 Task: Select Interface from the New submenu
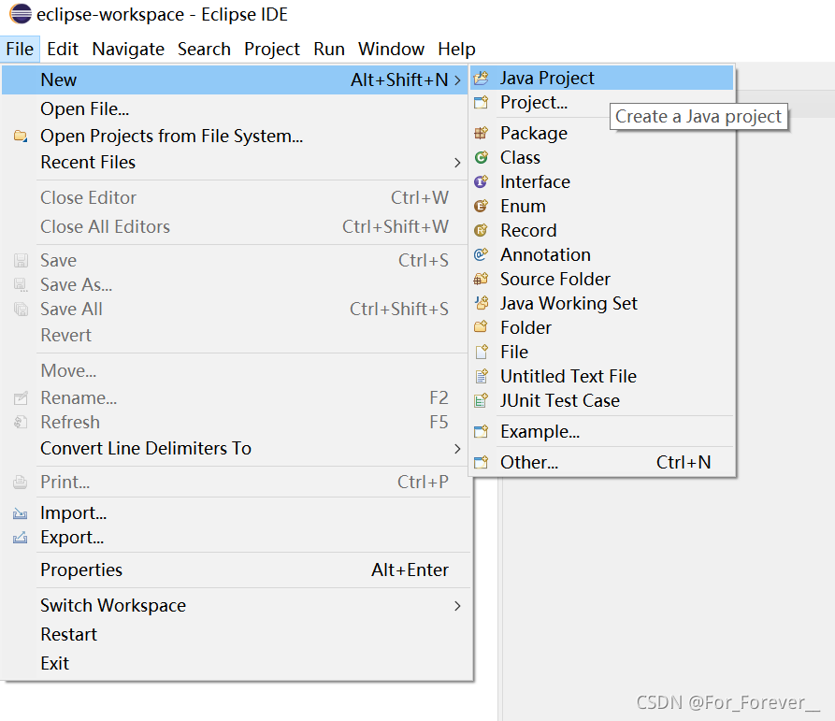click(x=602, y=181)
